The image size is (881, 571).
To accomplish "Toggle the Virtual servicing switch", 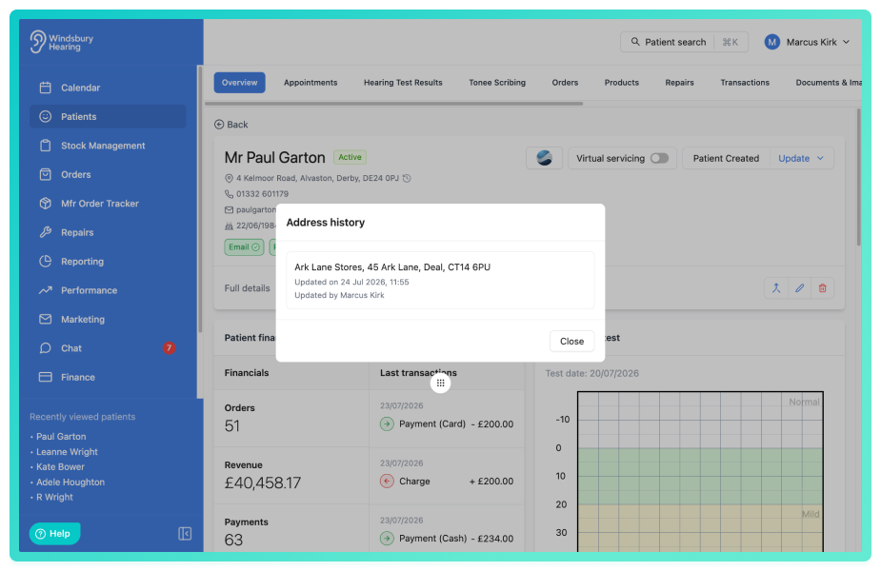I will 660,158.
